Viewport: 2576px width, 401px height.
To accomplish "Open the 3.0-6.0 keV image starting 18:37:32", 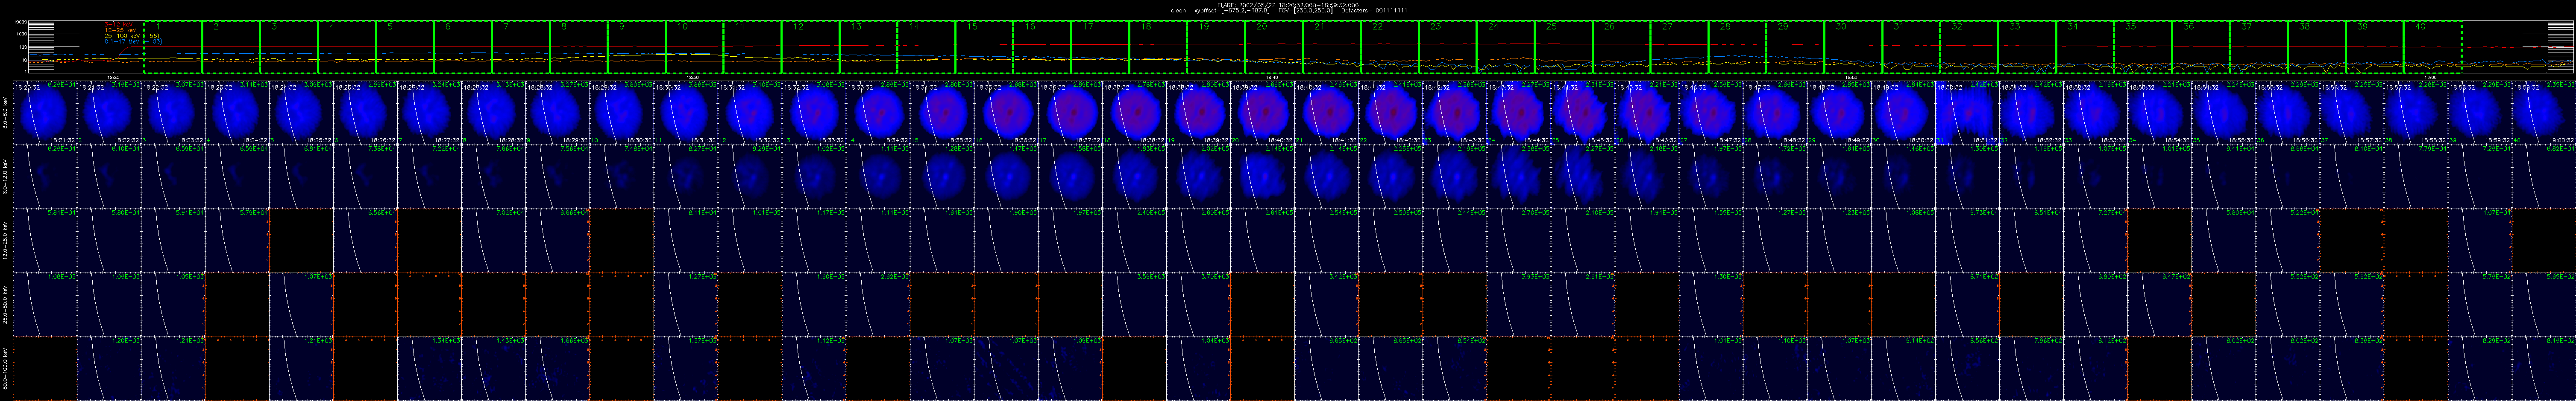I will 1134,113.
